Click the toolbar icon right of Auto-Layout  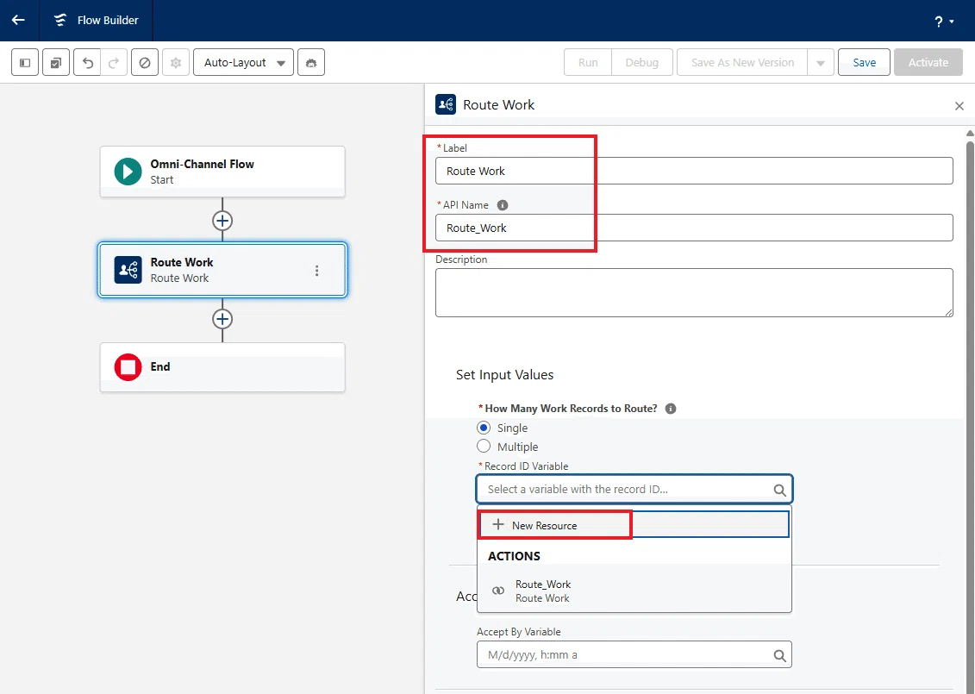coord(311,62)
